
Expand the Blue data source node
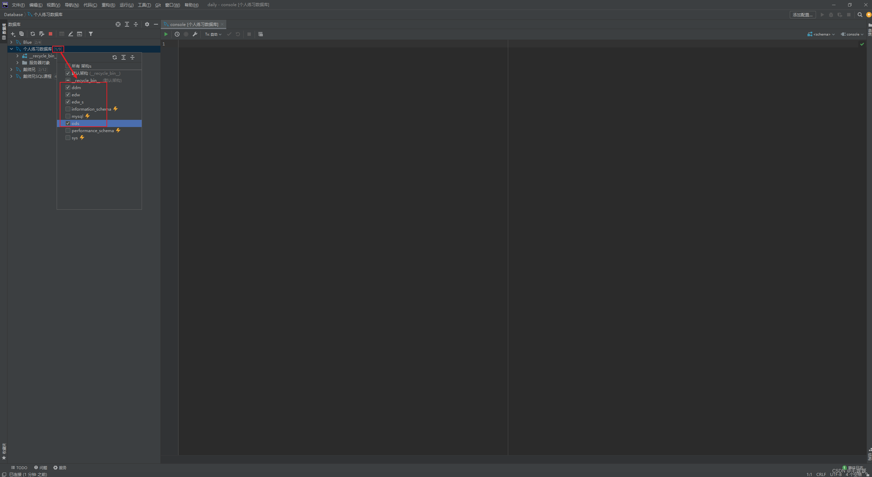[11, 42]
